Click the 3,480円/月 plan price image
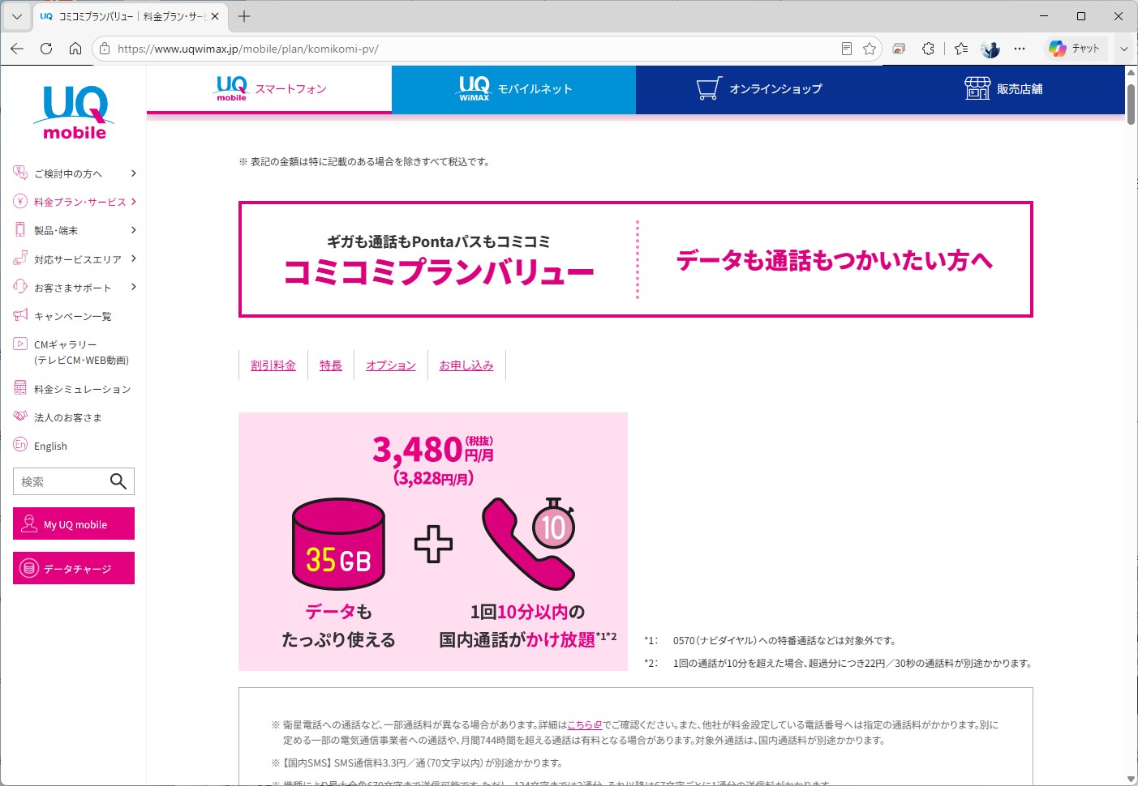The width and height of the screenshot is (1138, 786). 433,541
